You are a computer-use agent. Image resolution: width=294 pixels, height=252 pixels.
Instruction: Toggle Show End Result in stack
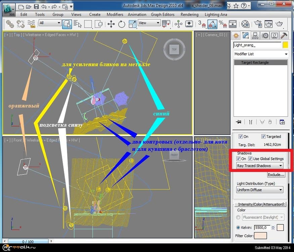[251, 122]
